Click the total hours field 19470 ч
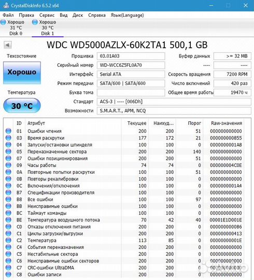The width and height of the screenshot is (254, 280). click(232, 92)
